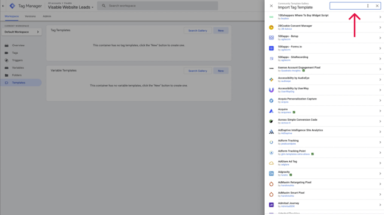Click New in Variable Templates section
Screen dimensions: 384x215
tap(221, 71)
